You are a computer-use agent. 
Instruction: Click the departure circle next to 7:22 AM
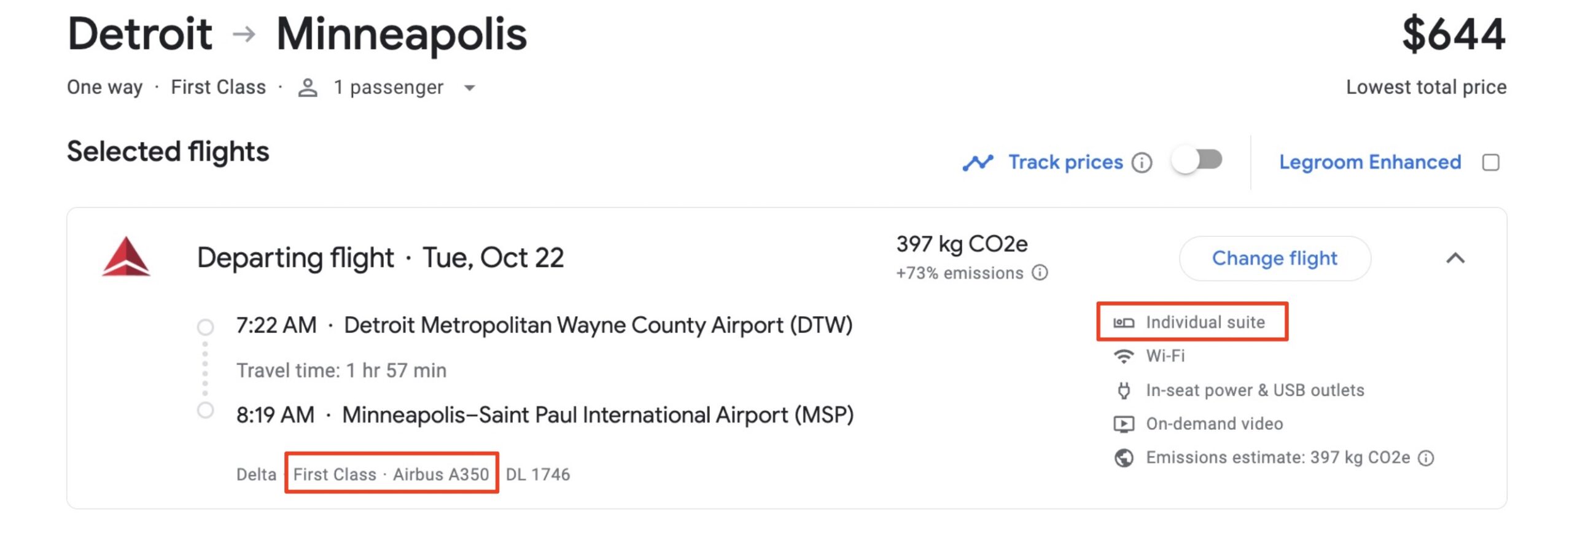[x=204, y=325]
